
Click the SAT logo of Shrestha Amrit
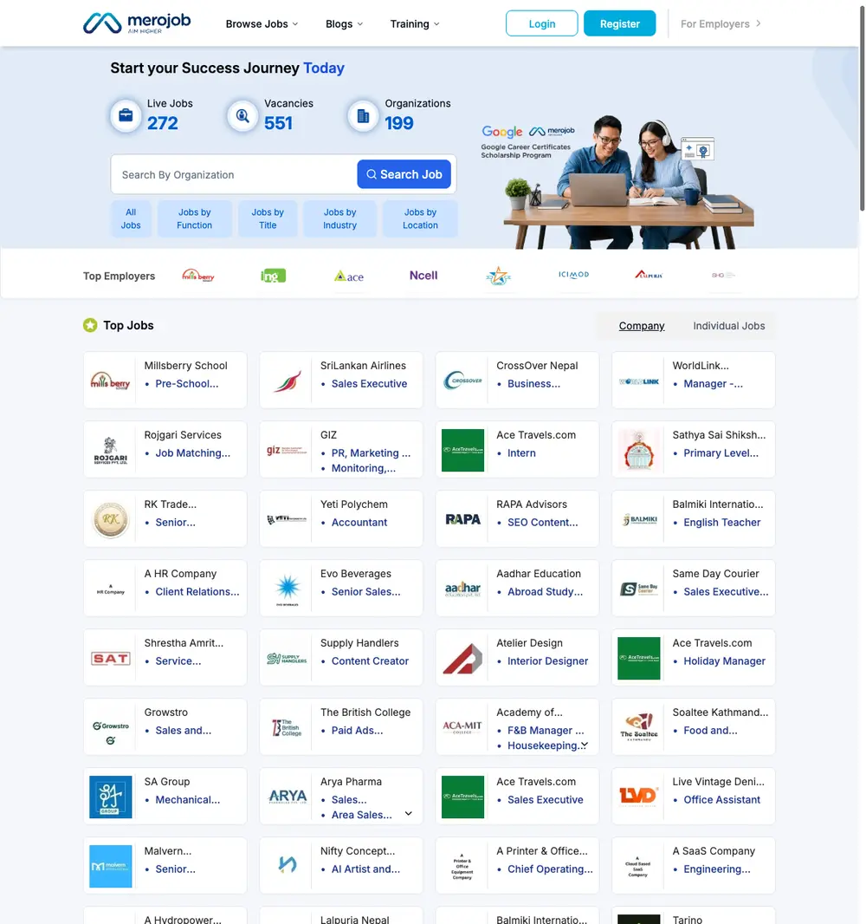point(111,658)
